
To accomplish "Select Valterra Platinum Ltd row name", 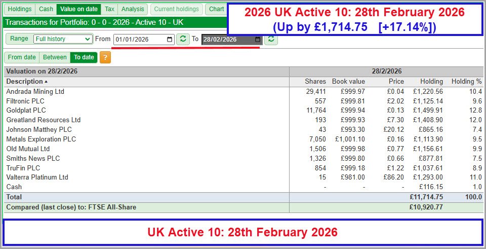I will 37,177.
